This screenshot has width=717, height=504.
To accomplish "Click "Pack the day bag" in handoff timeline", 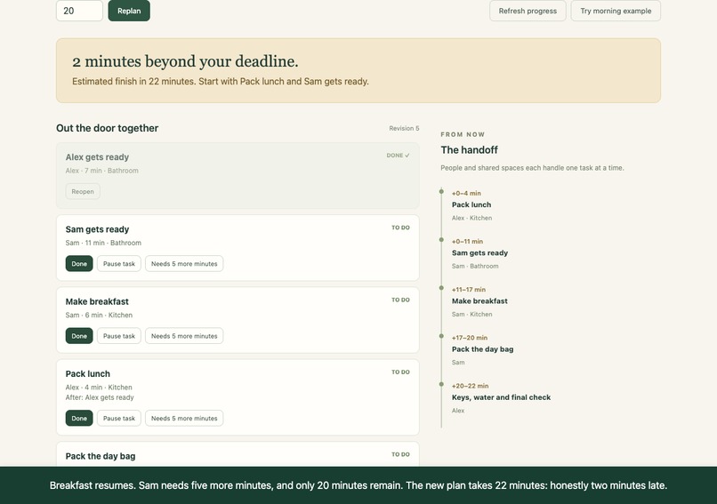I will [482, 349].
